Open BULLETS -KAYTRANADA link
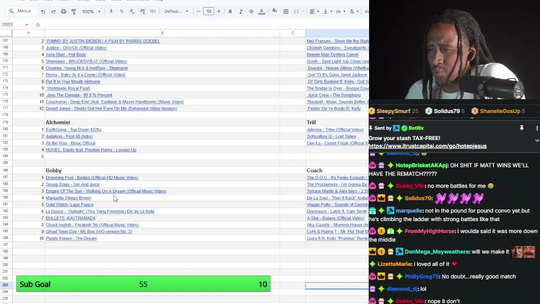The height and width of the screenshot is (304, 540). pos(70,218)
